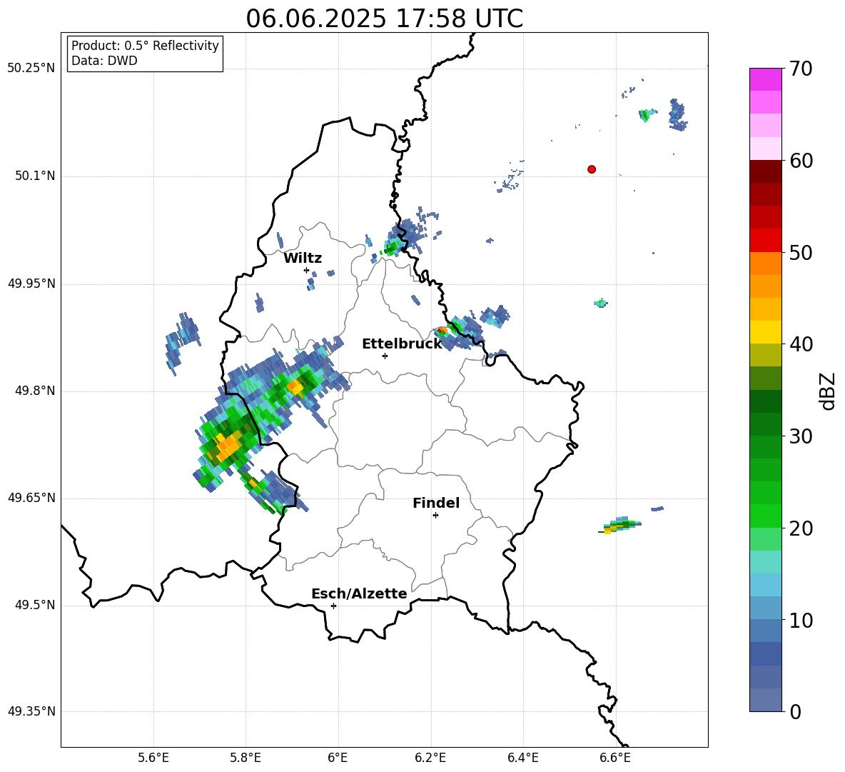Click the 40 tick on the colorbar

coord(801,344)
